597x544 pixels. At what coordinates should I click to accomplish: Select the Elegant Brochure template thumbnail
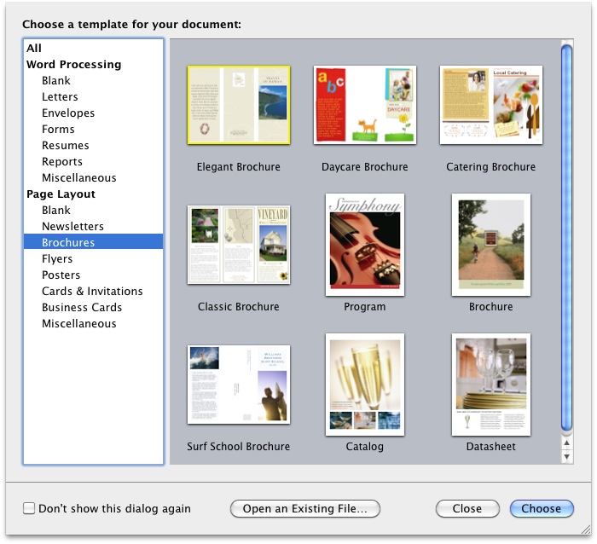point(239,105)
